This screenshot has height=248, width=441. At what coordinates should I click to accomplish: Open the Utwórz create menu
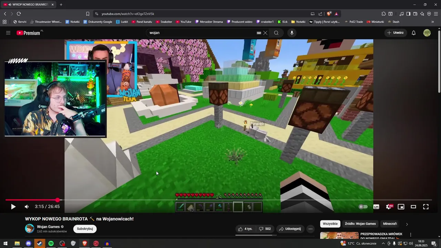(x=396, y=33)
